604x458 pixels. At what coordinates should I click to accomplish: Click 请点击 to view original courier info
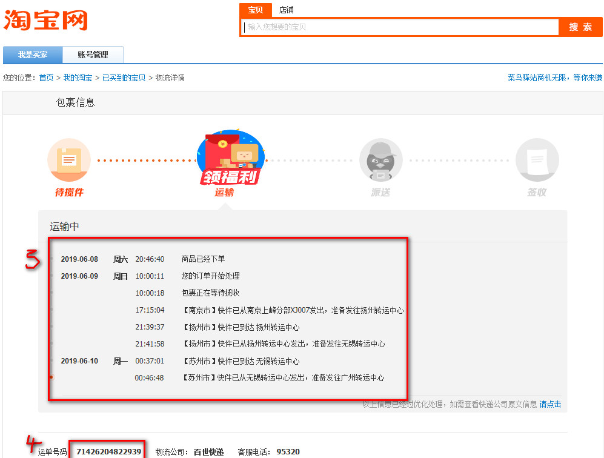tap(549, 404)
